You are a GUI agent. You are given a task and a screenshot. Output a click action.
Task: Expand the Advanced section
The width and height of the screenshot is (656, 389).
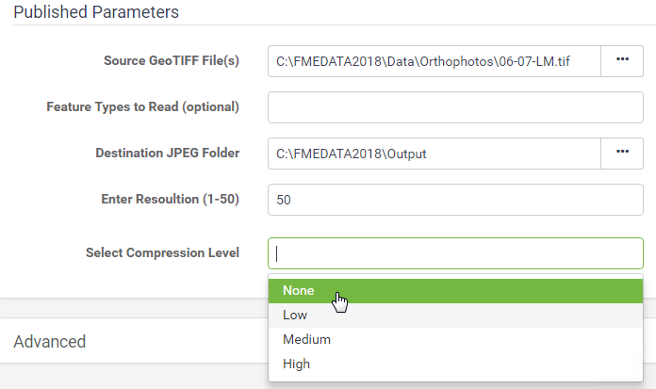coord(50,342)
